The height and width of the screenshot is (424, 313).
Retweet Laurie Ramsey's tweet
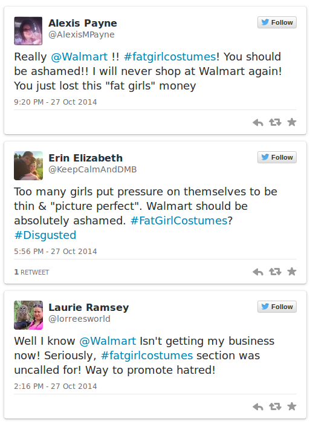tap(275, 406)
